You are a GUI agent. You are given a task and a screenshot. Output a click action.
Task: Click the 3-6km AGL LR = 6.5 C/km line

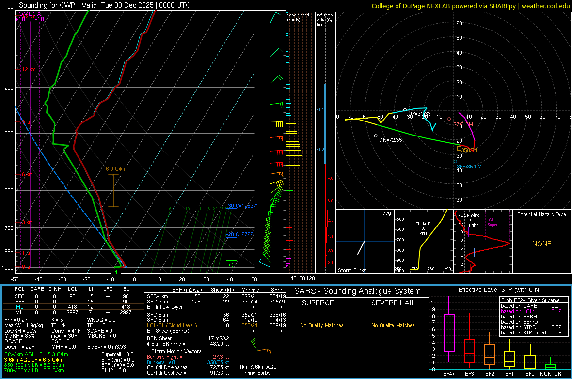34,360
